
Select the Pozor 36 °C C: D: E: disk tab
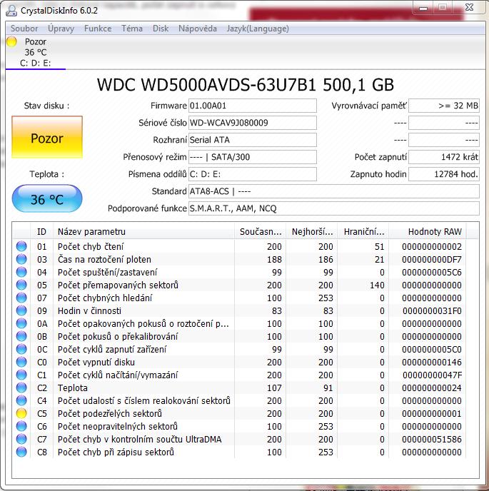tap(36, 52)
